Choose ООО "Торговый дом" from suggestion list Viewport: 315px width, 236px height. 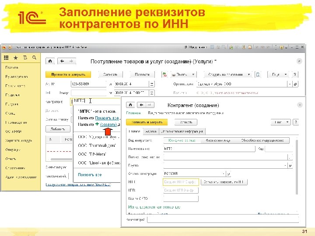coord(97,146)
